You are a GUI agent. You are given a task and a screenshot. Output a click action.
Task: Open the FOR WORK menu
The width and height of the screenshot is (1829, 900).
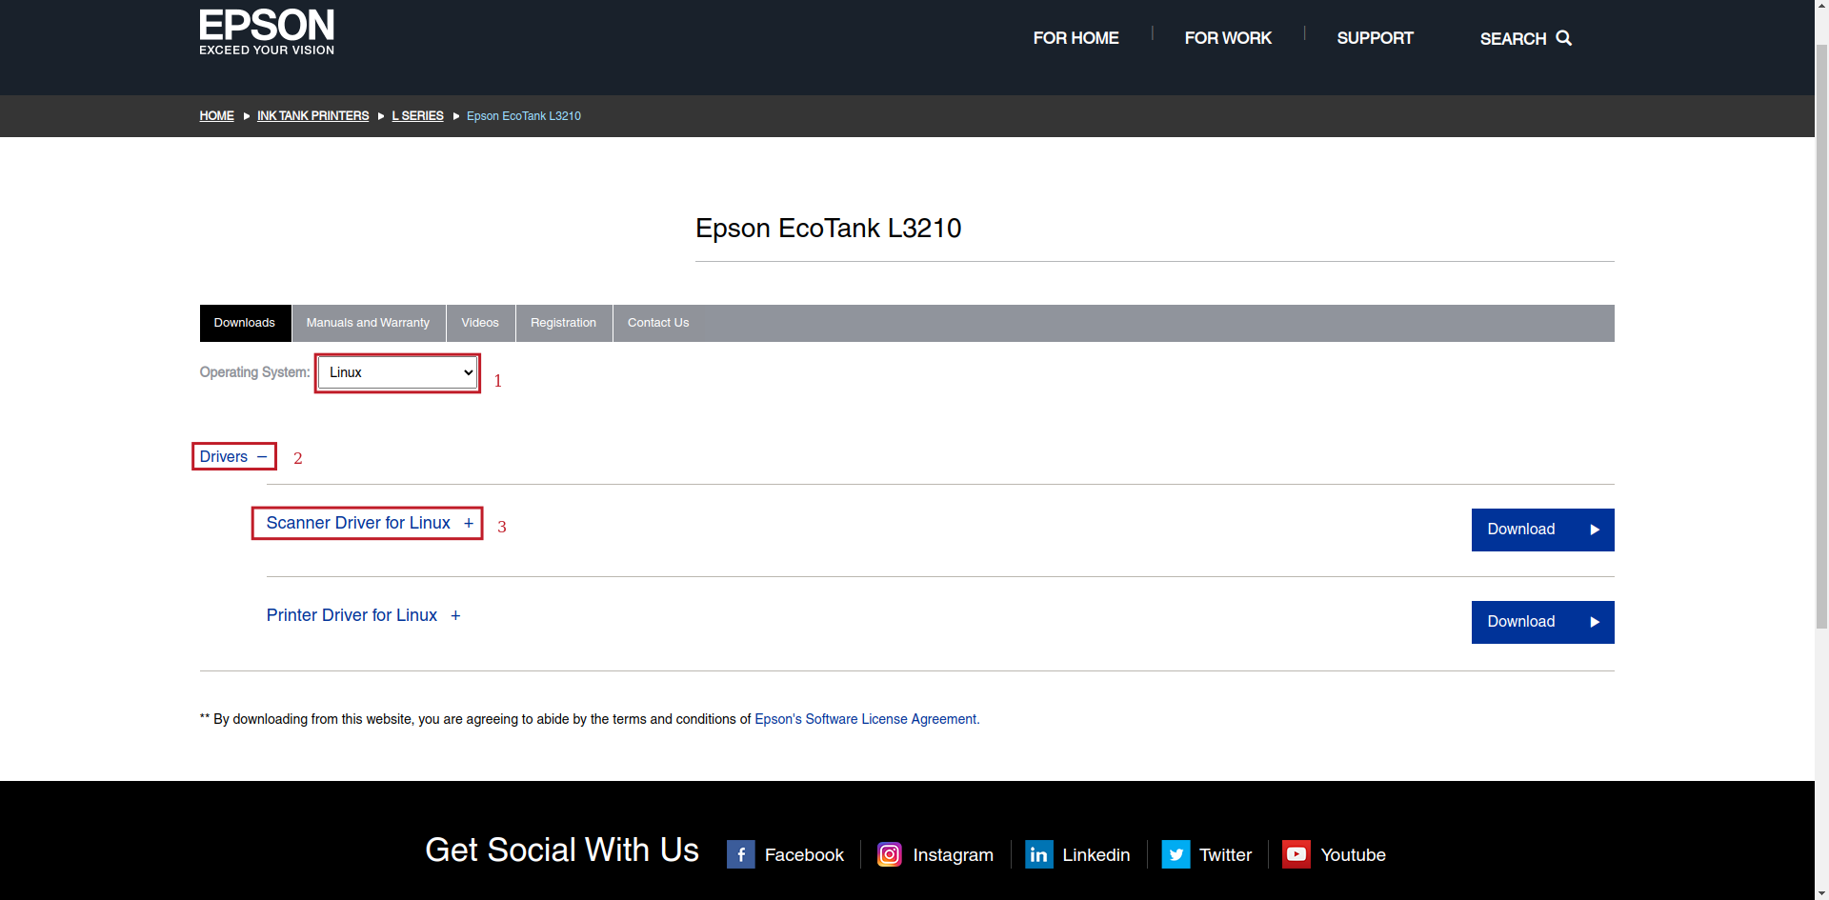pyautogui.click(x=1228, y=38)
